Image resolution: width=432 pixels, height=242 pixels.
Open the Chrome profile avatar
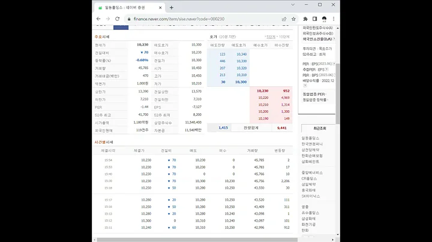pos(324,19)
